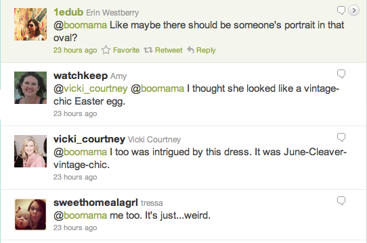Open sweethomealagrl's profile avatar
This screenshot has height=243, width=367.
coord(30,215)
